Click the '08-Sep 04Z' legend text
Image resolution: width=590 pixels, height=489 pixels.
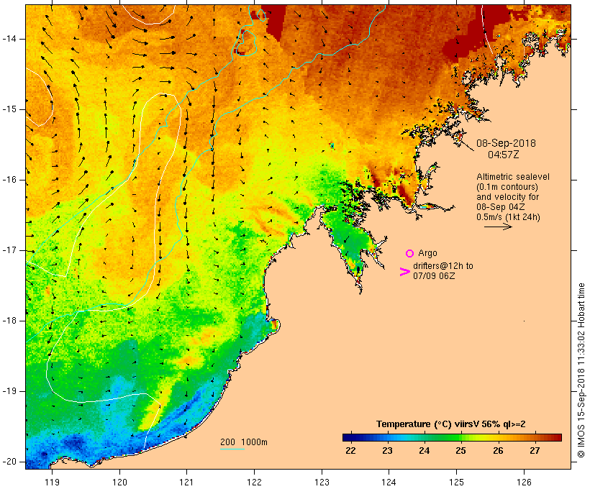(x=501, y=207)
